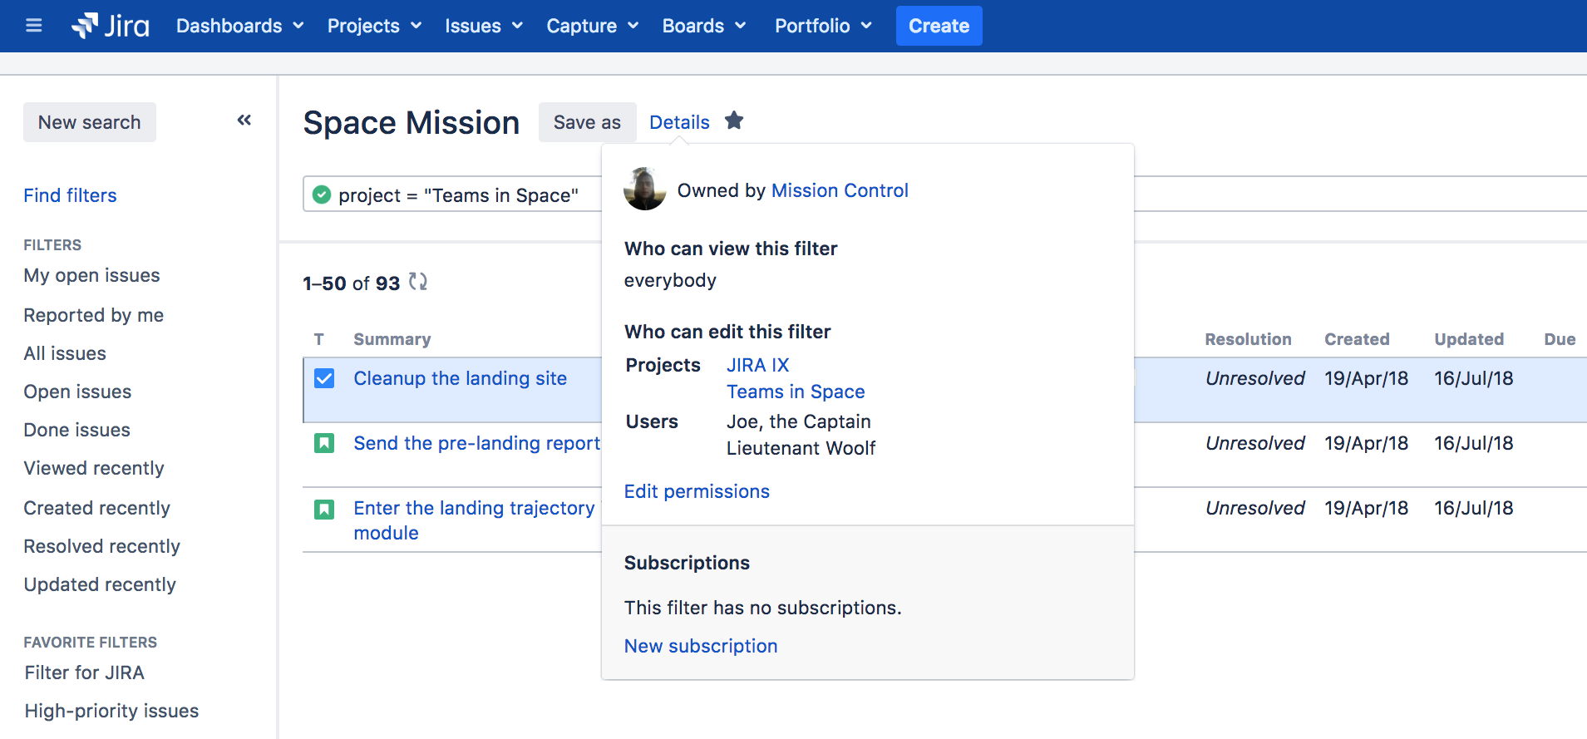Click the green check icon in the query field

point(322,195)
